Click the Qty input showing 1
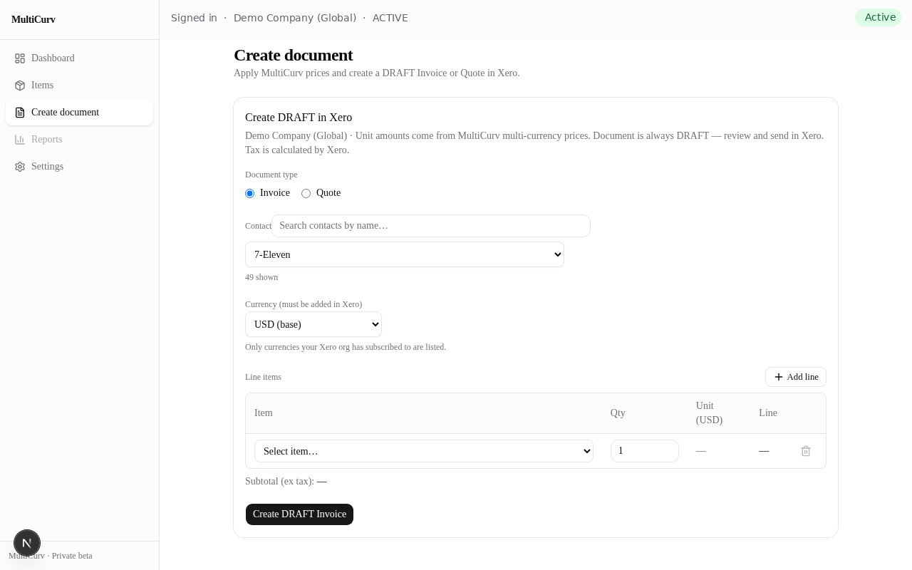This screenshot has height=570, width=912. (x=645, y=451)
